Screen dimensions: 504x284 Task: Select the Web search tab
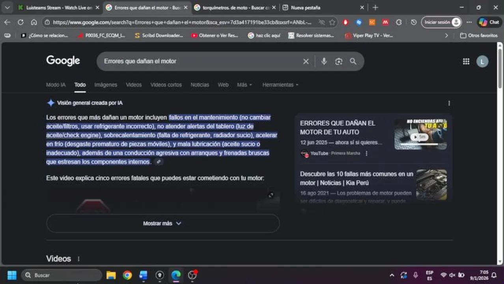click(x=223, y=85)
